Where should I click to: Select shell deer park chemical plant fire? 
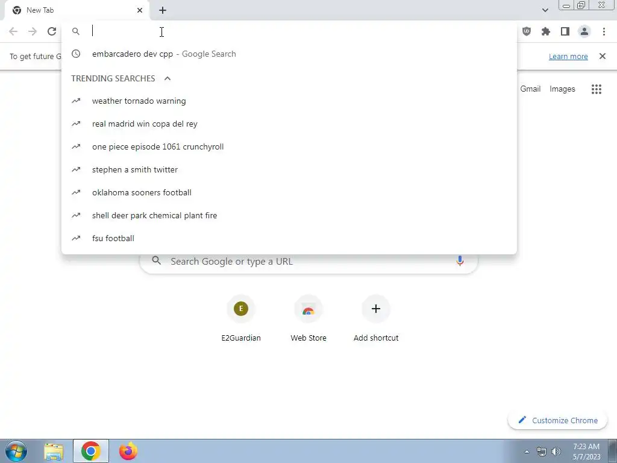pos(289,215)
